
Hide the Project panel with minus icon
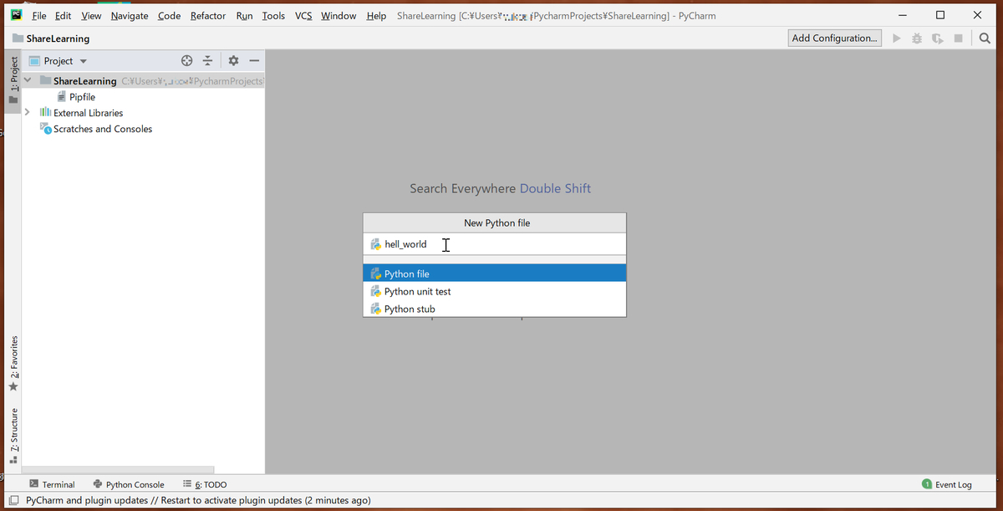254,61
